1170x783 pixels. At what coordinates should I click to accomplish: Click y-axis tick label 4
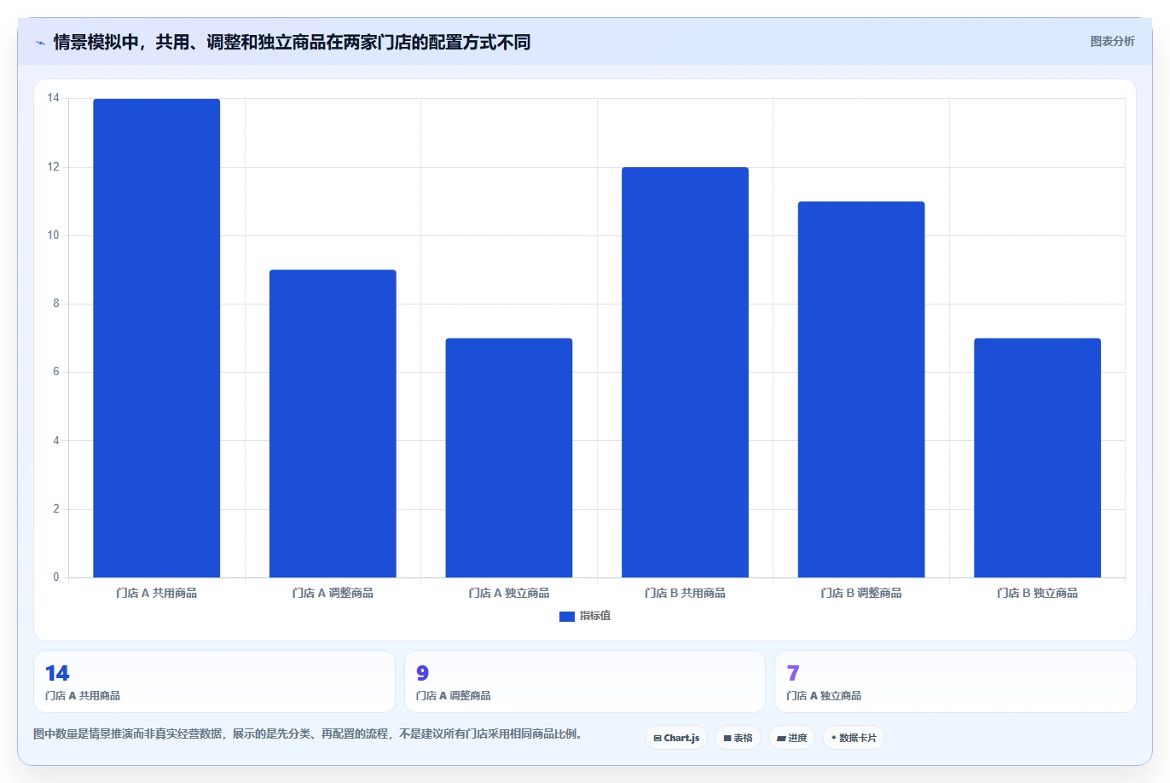[56, 441]
